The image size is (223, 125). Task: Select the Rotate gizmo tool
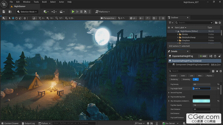17,18
